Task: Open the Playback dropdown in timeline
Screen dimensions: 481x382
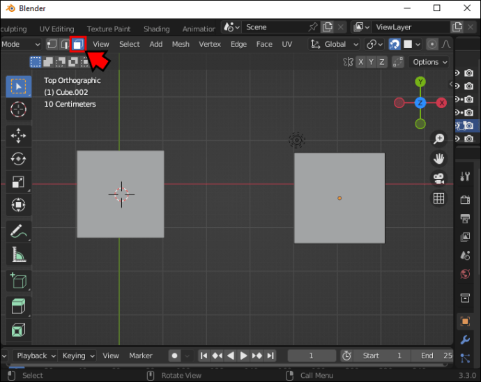Action: [x=36, y=356]
